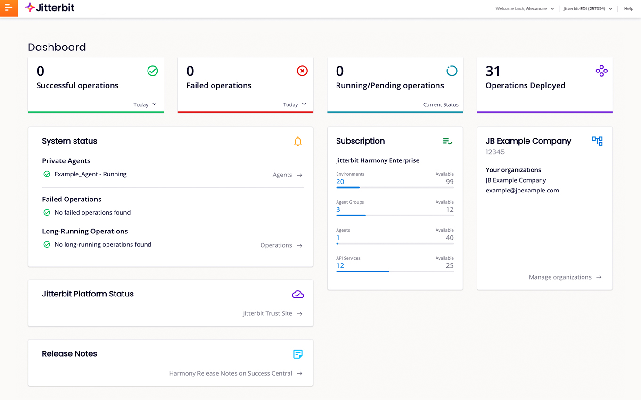Click the Environments available value 99
Screen dimensions: 641x400
(450, 182)
